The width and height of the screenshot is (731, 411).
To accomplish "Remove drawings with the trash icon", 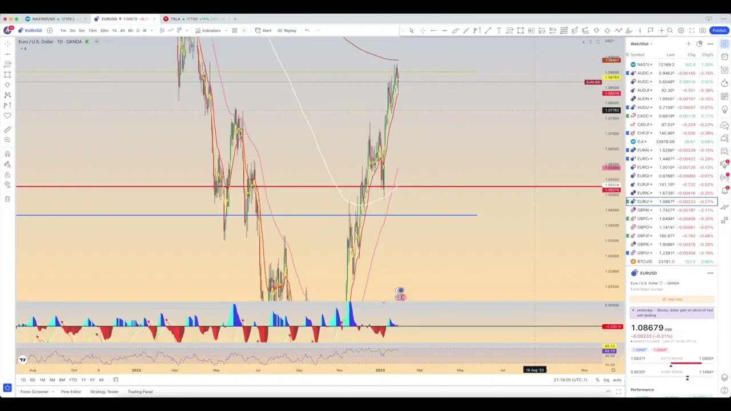I will 7,199.
